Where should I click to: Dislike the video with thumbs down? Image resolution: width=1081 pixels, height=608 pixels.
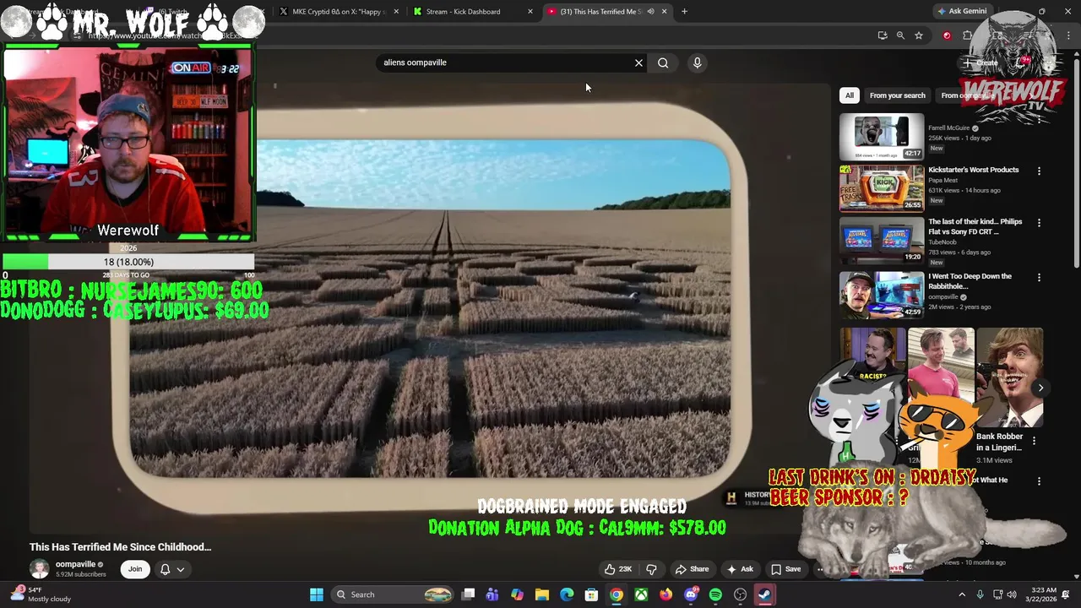click(651, 569)
